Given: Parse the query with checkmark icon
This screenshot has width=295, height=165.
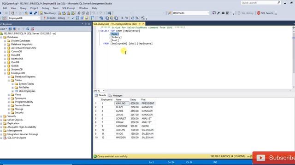Looking at the screenshot, I should pyautogui.click(x=73, y=18).
